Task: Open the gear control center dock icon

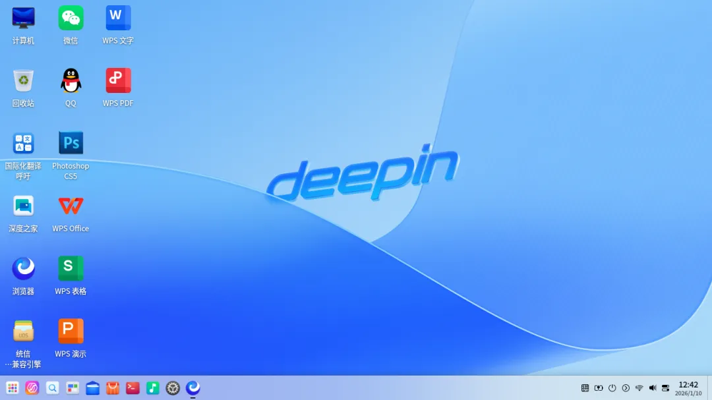Action: [x=173, y=387]
